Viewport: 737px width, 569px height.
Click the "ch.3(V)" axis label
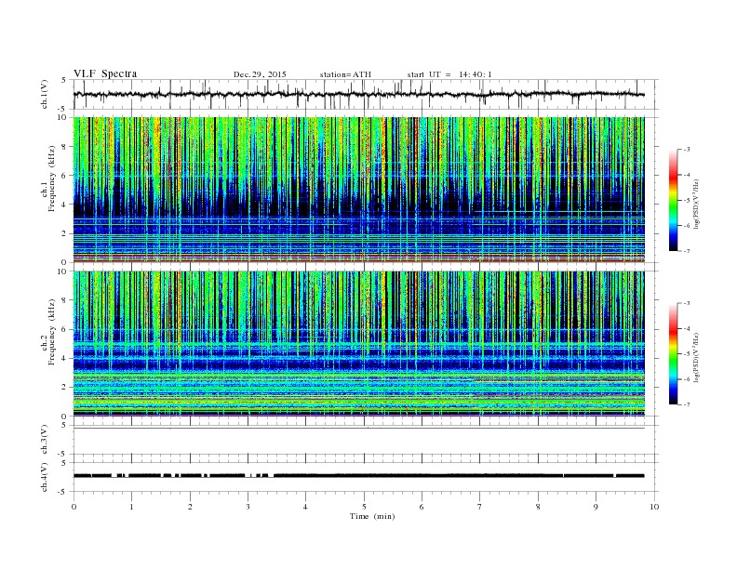click(x=45, y=440)
